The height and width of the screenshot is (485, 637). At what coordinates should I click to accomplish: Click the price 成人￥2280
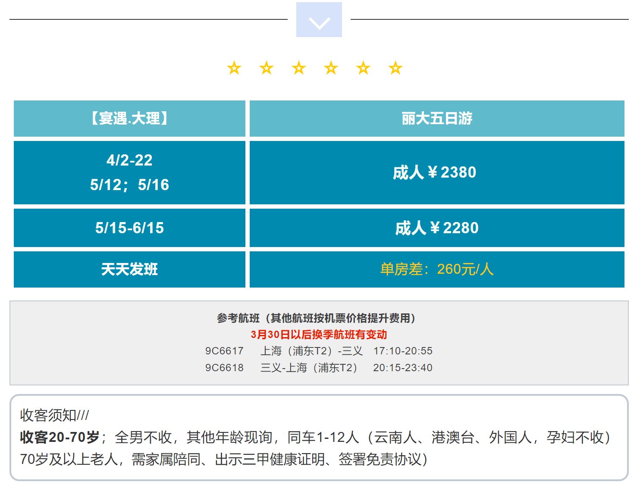coord(437,228)
